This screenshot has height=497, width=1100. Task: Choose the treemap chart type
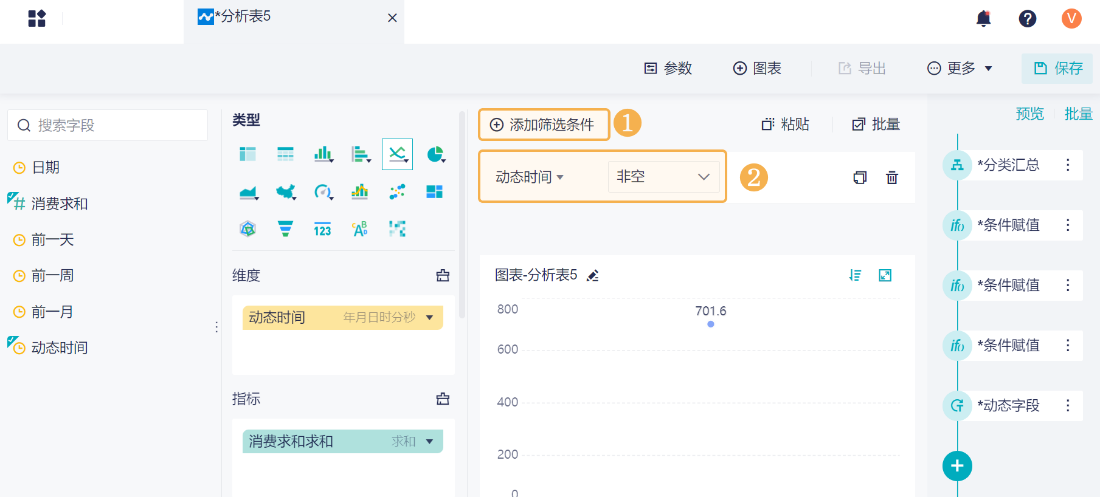(435, 192)
